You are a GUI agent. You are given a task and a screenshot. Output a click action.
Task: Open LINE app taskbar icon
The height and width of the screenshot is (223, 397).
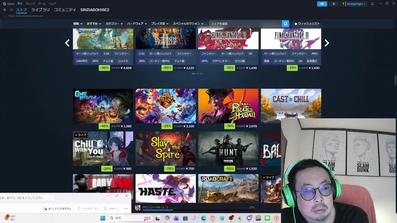pos(267,218)
